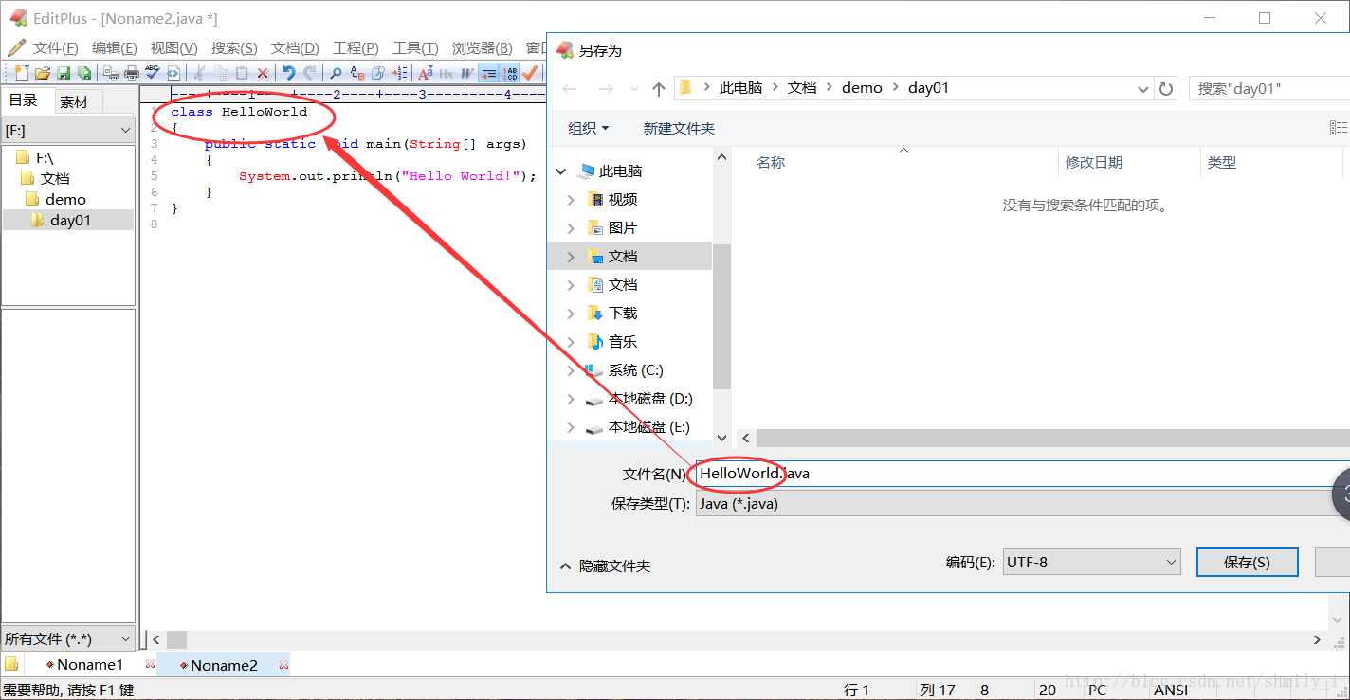This screenshot has width=1350, height=700.
Task: Open the 工具(T) menu
Action: pyautogui.click(x=415, y=48)
